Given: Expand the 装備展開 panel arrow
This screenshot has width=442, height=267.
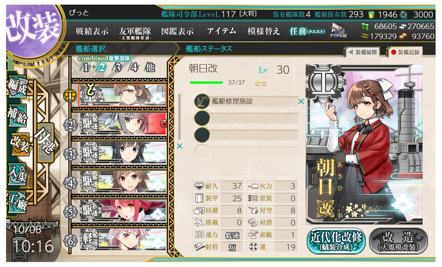Looking at the screenshot, I should 362,52.
